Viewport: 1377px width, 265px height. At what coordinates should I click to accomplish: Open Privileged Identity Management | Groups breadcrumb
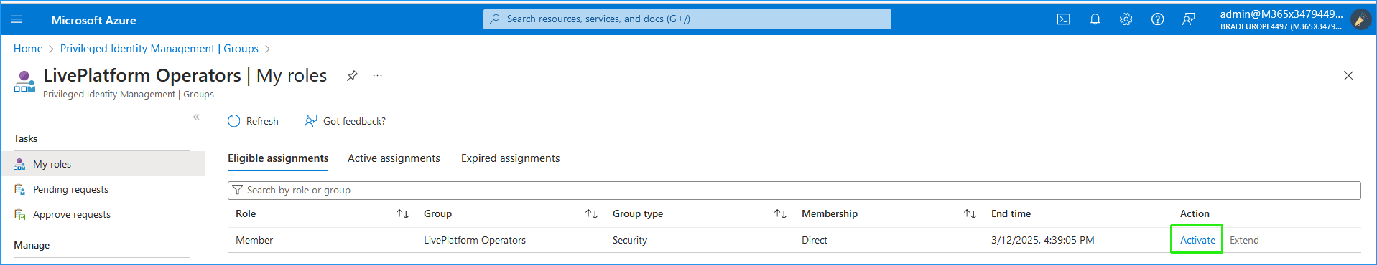point(159,49)
